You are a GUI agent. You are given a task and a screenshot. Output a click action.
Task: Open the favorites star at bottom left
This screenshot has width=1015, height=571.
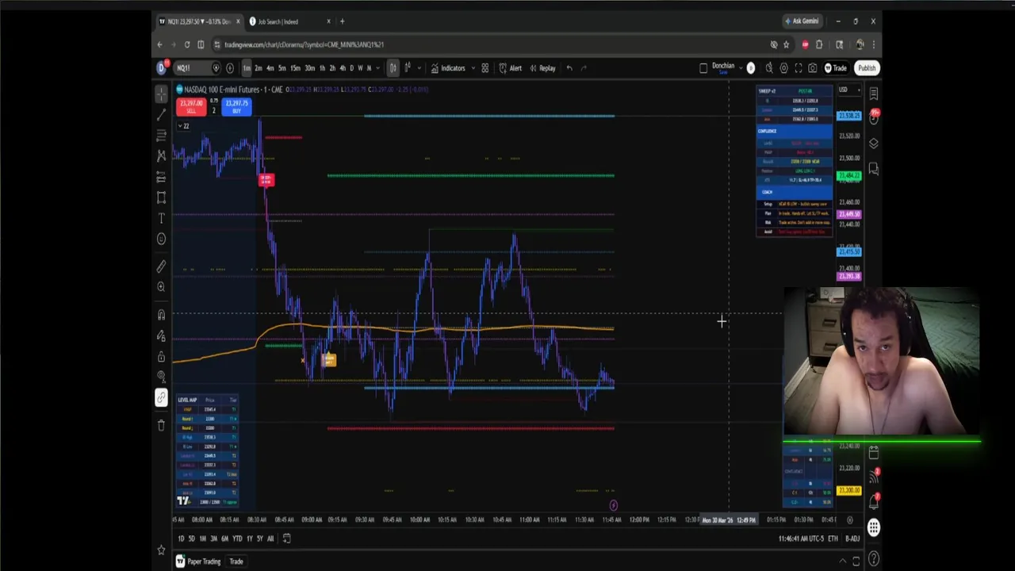(x=161, y=550)
